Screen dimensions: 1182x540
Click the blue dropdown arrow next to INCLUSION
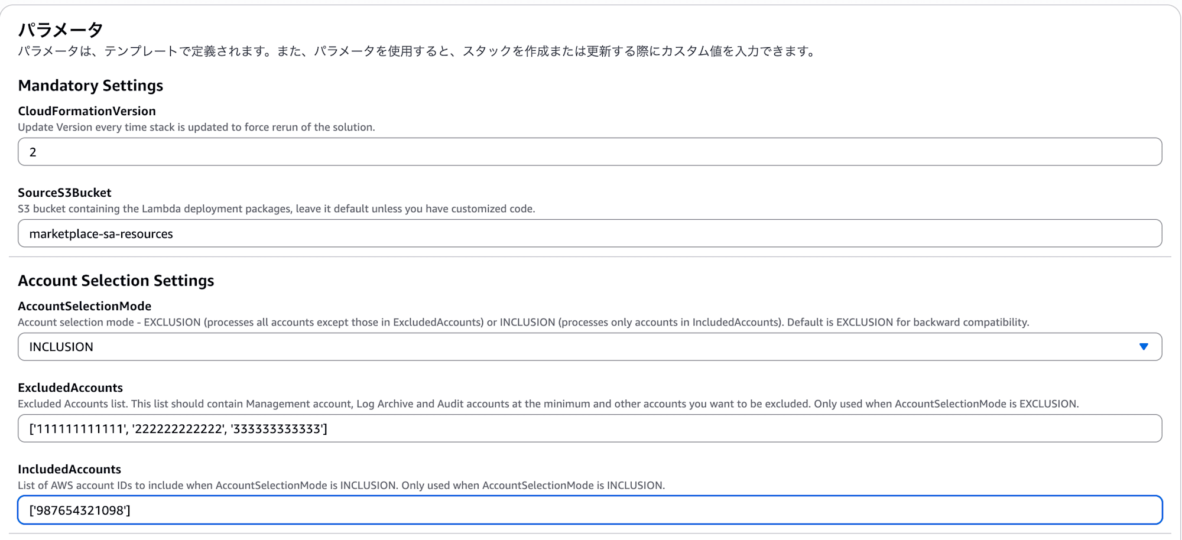(1145, 347)
